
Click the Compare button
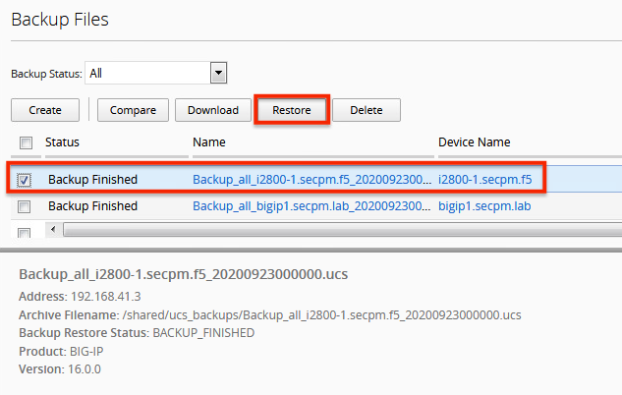tap(133, 110)
